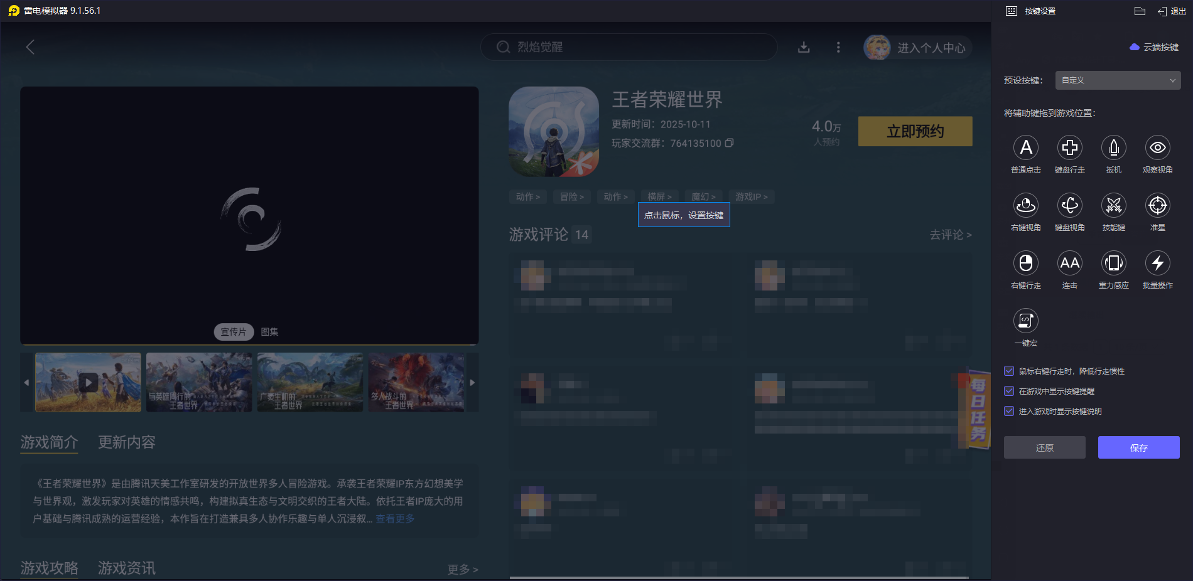1193x581 pixels.
Task: Disable 在游戏中显示按键提醒 option
Action: 1009,391
